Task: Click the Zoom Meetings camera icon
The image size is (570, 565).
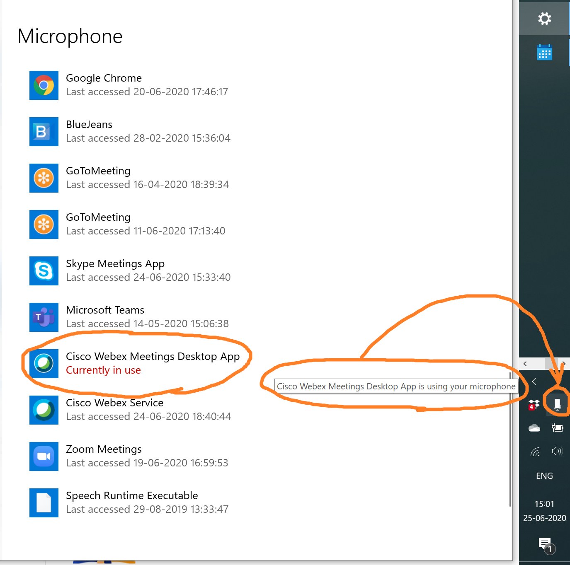Action: tap(44, 456)
